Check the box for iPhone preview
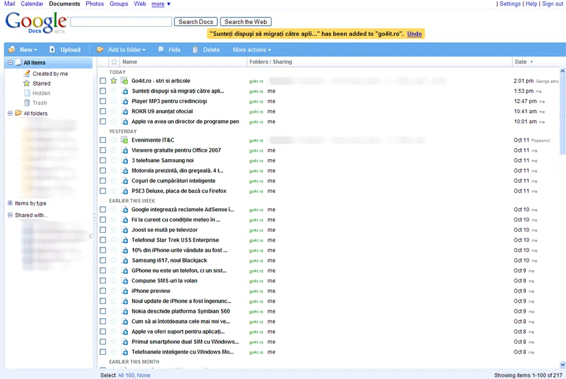 (x=103, y=291)
